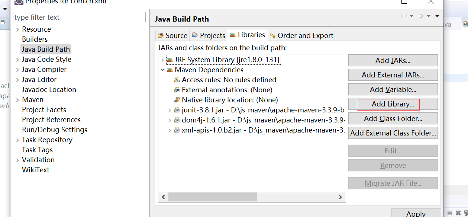Click the Edit... button

[393, 151]
